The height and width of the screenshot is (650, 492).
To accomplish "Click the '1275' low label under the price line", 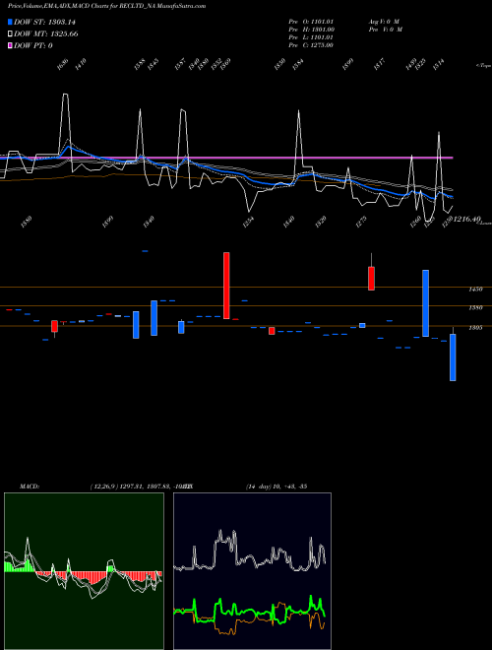I will point(361,220).
